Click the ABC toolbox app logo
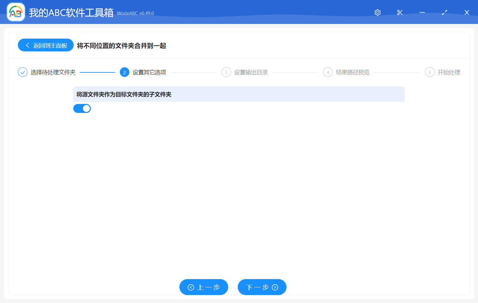This screenshot has height=303, width=478. 16,12
